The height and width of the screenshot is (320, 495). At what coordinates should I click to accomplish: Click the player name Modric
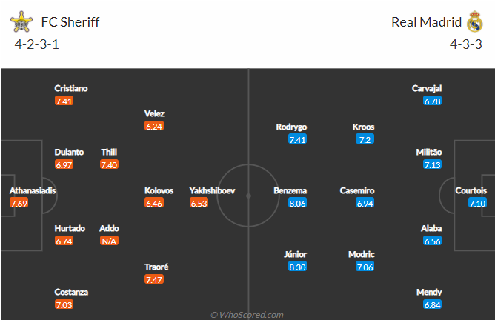click(x=361, y=254)
